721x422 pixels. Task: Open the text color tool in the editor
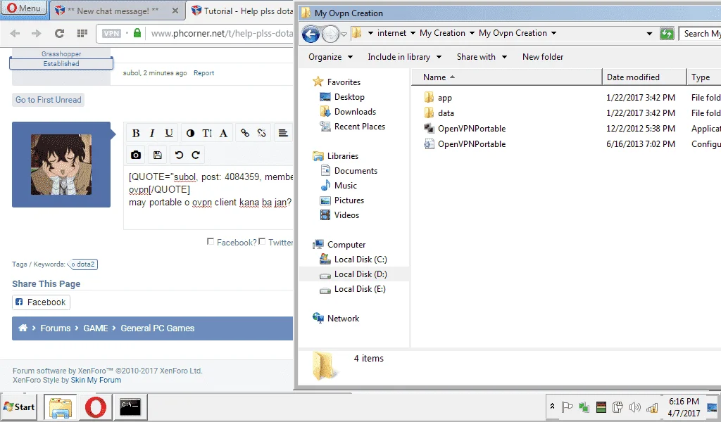point(190,133)
